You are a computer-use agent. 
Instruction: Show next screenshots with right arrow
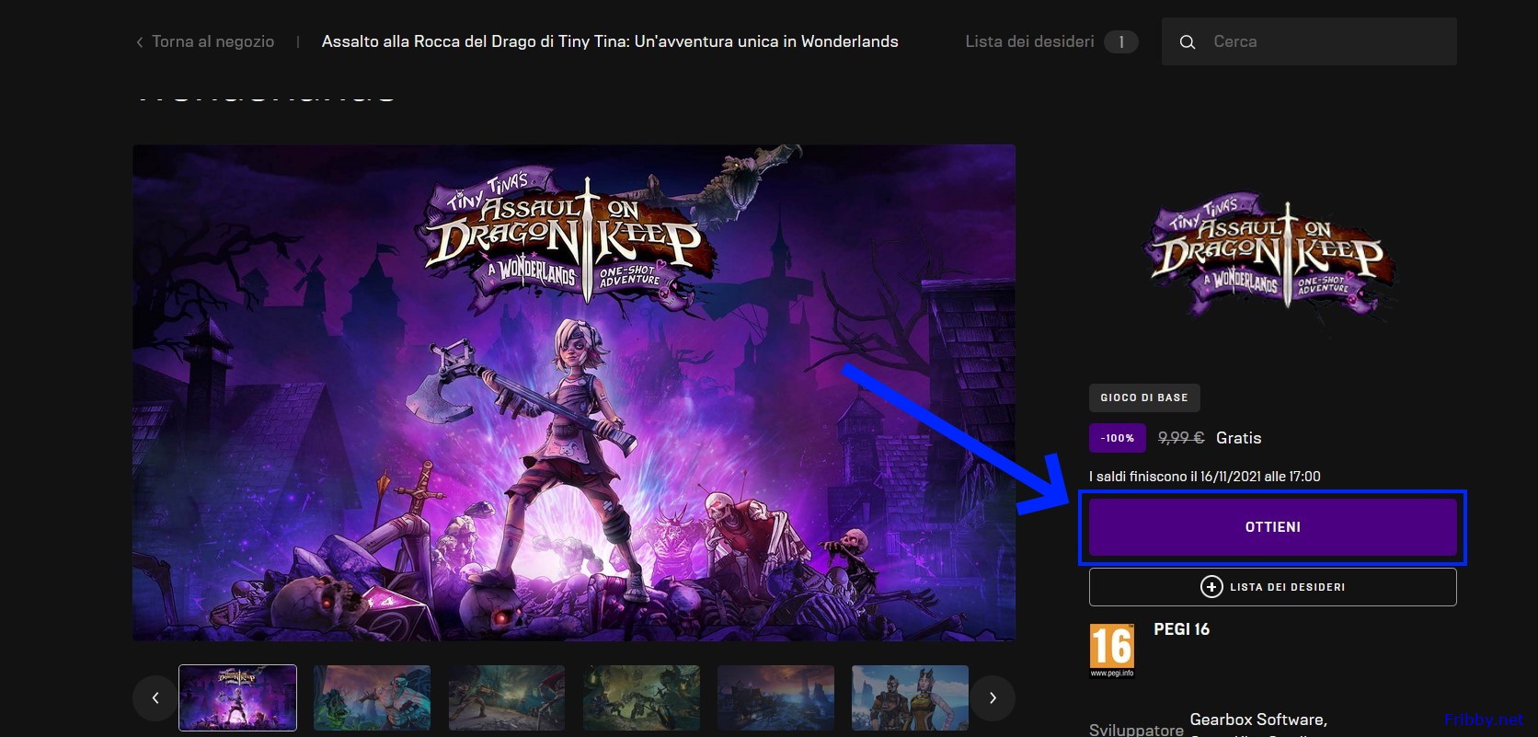993,698
